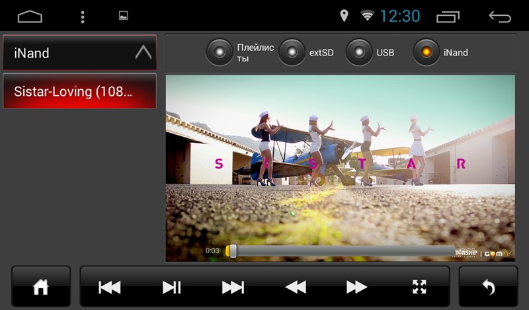The height and width of the screenshot is (310, 529).
Task: Tap the picture notification icon
Action: click(123, 15)
